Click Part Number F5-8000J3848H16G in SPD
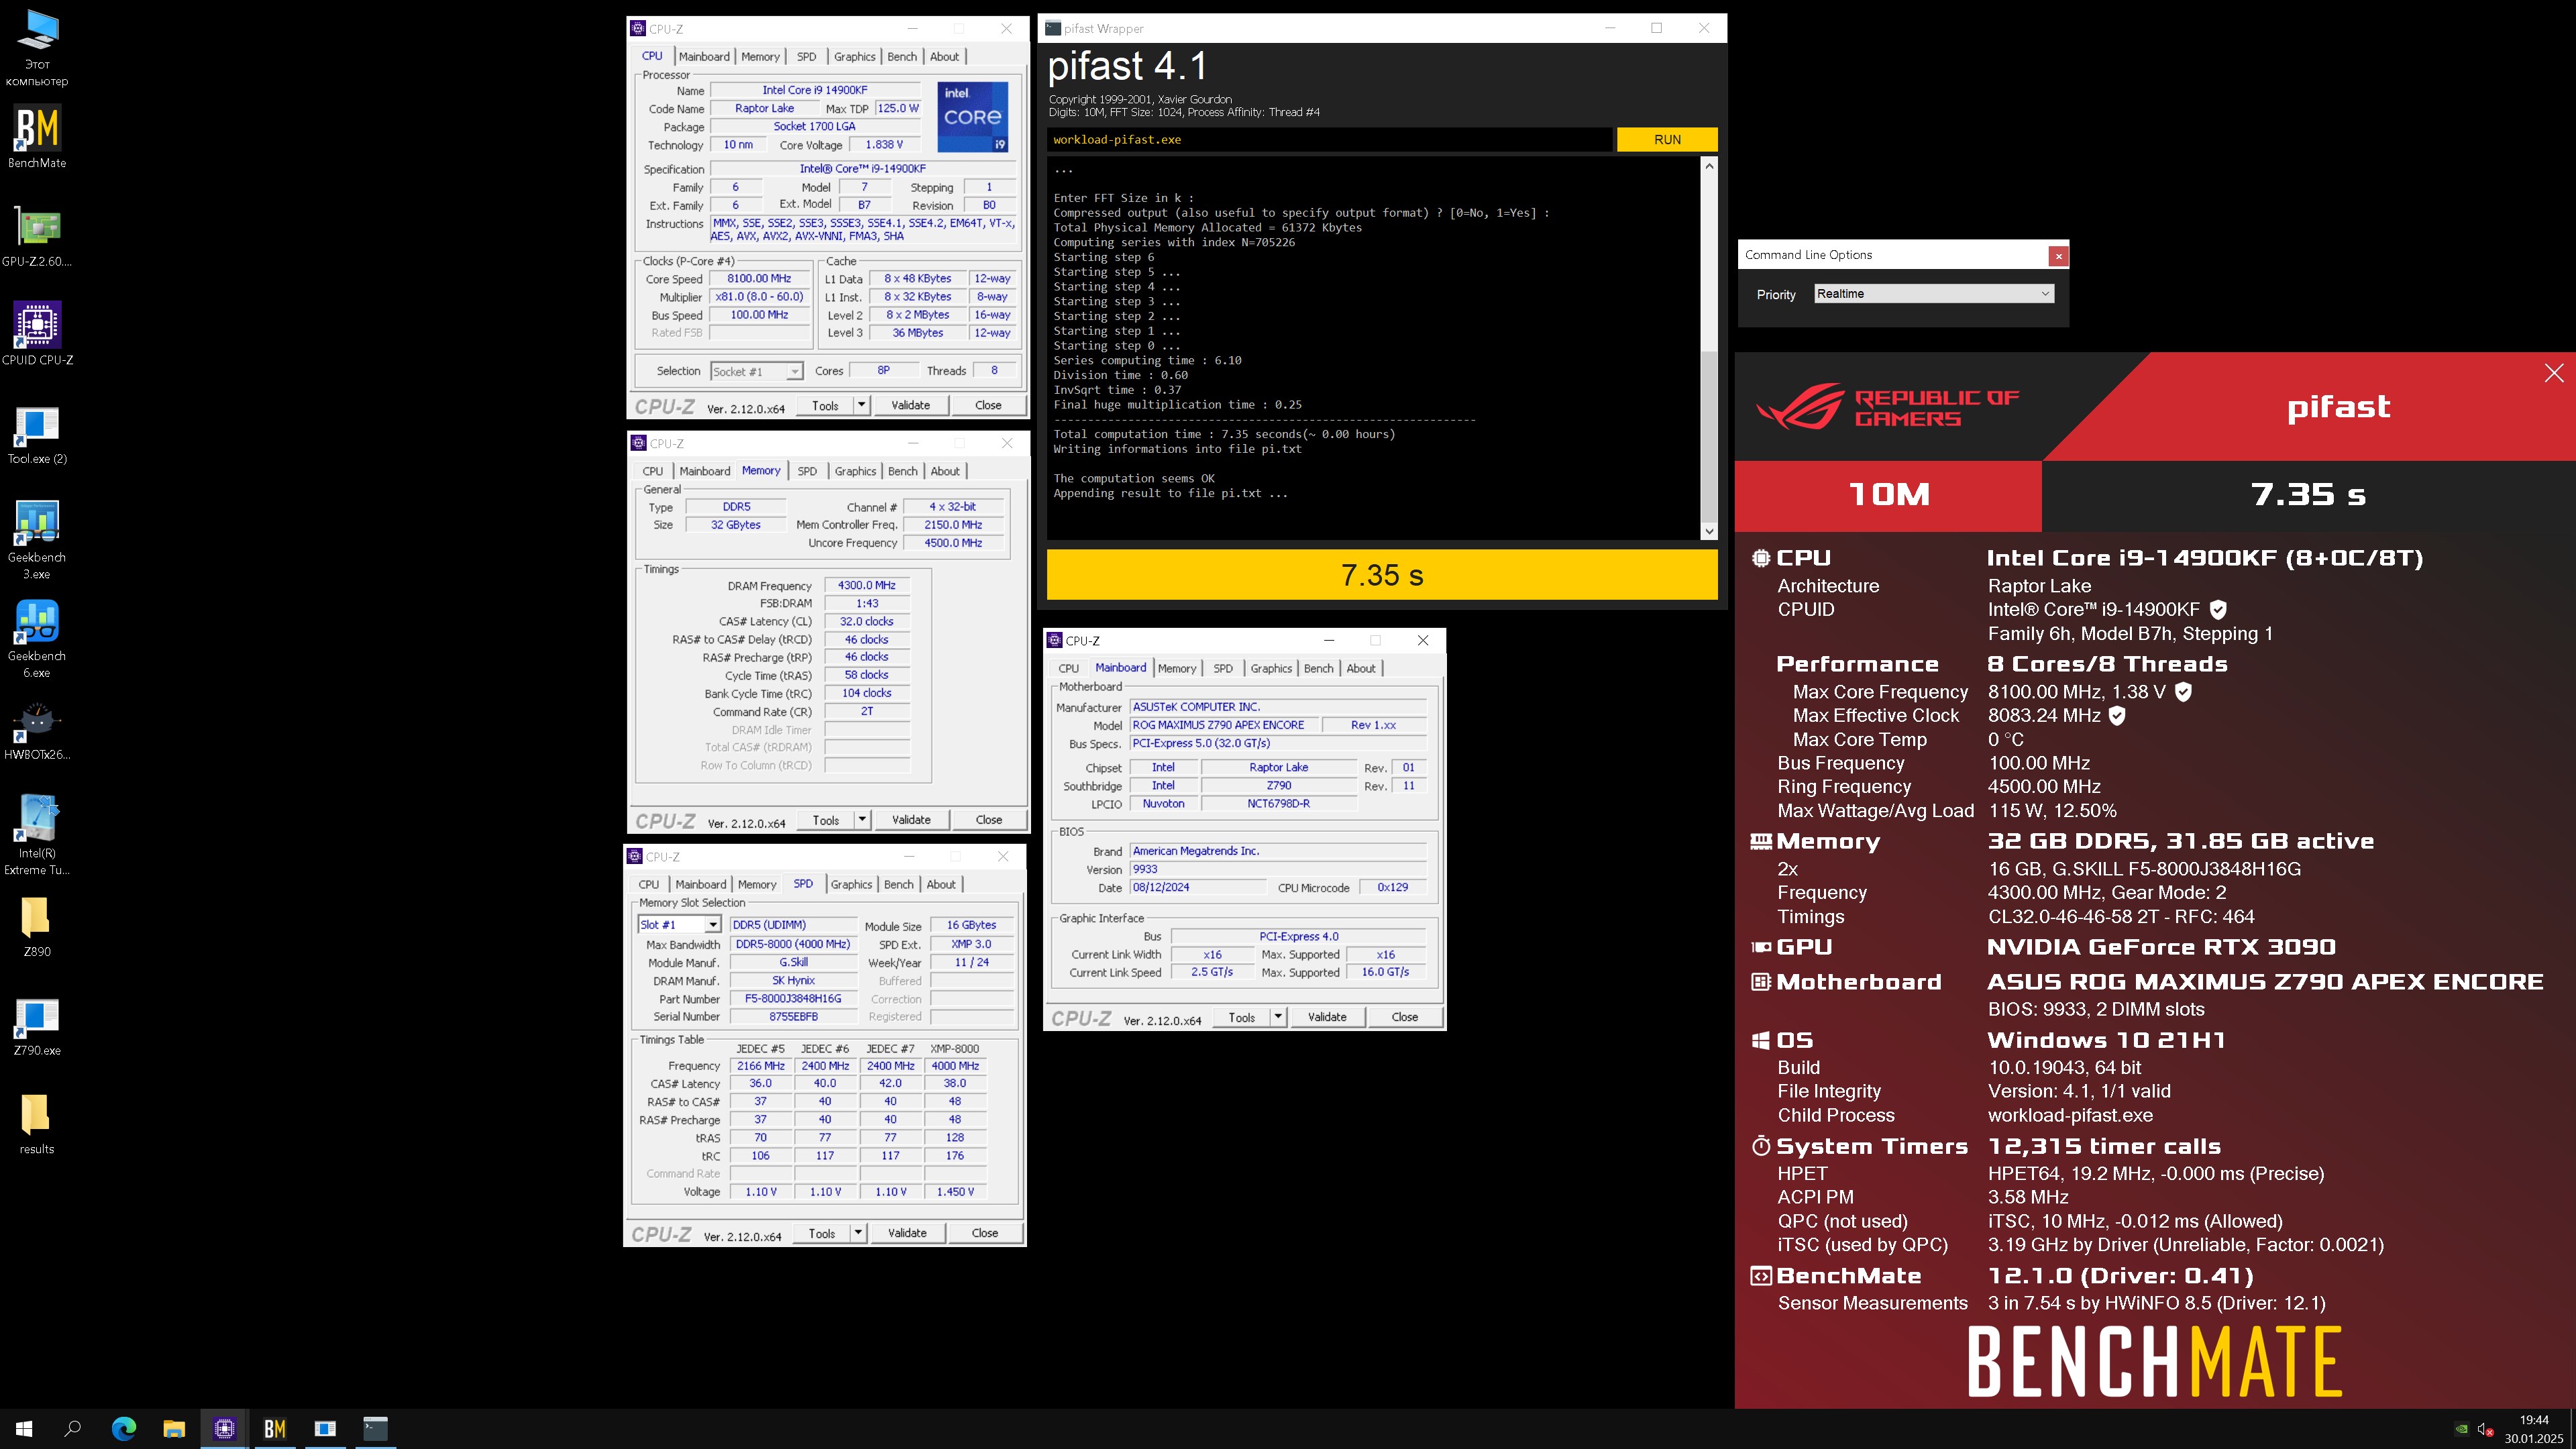The width and height of the screenshot is (2576, 1449). [x=793, y=998]
